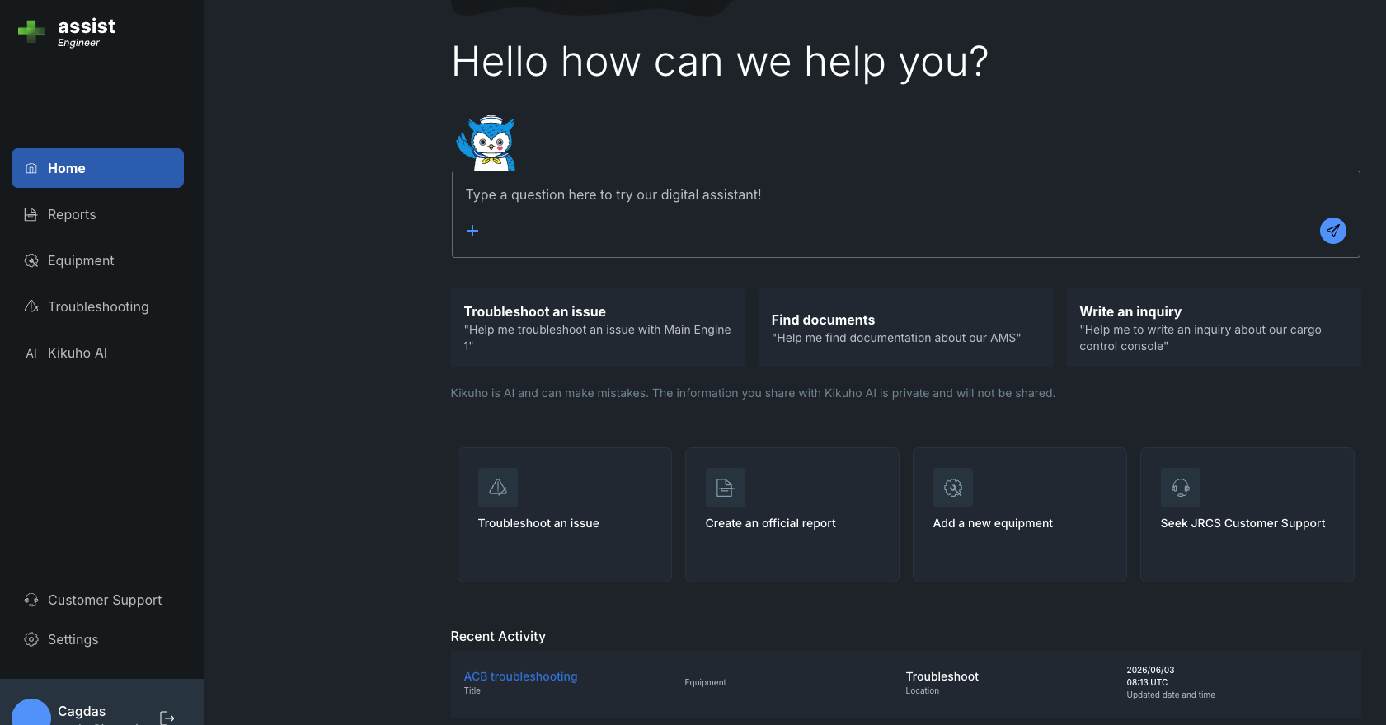Click the Kikuho AI mistakes disclaimer text
Screen dimensions: 1386x725
pyautogui.click(x=753, y=393)
